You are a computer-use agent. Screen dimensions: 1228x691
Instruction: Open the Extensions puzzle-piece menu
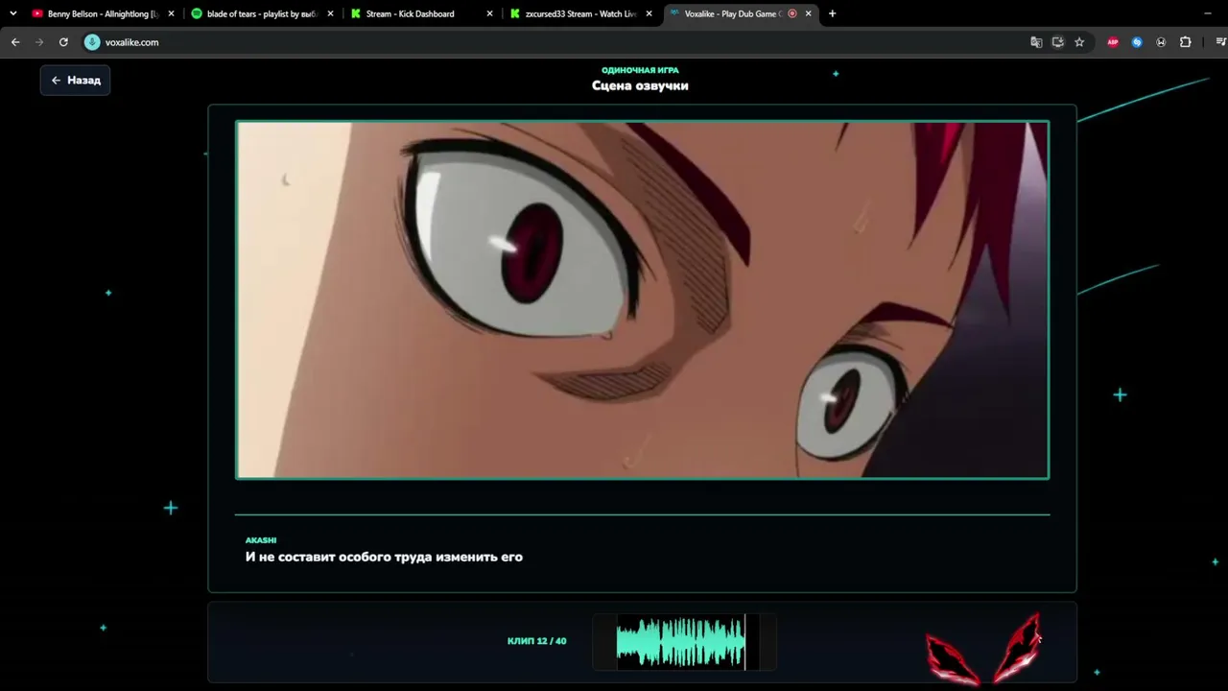(1185, 42)
